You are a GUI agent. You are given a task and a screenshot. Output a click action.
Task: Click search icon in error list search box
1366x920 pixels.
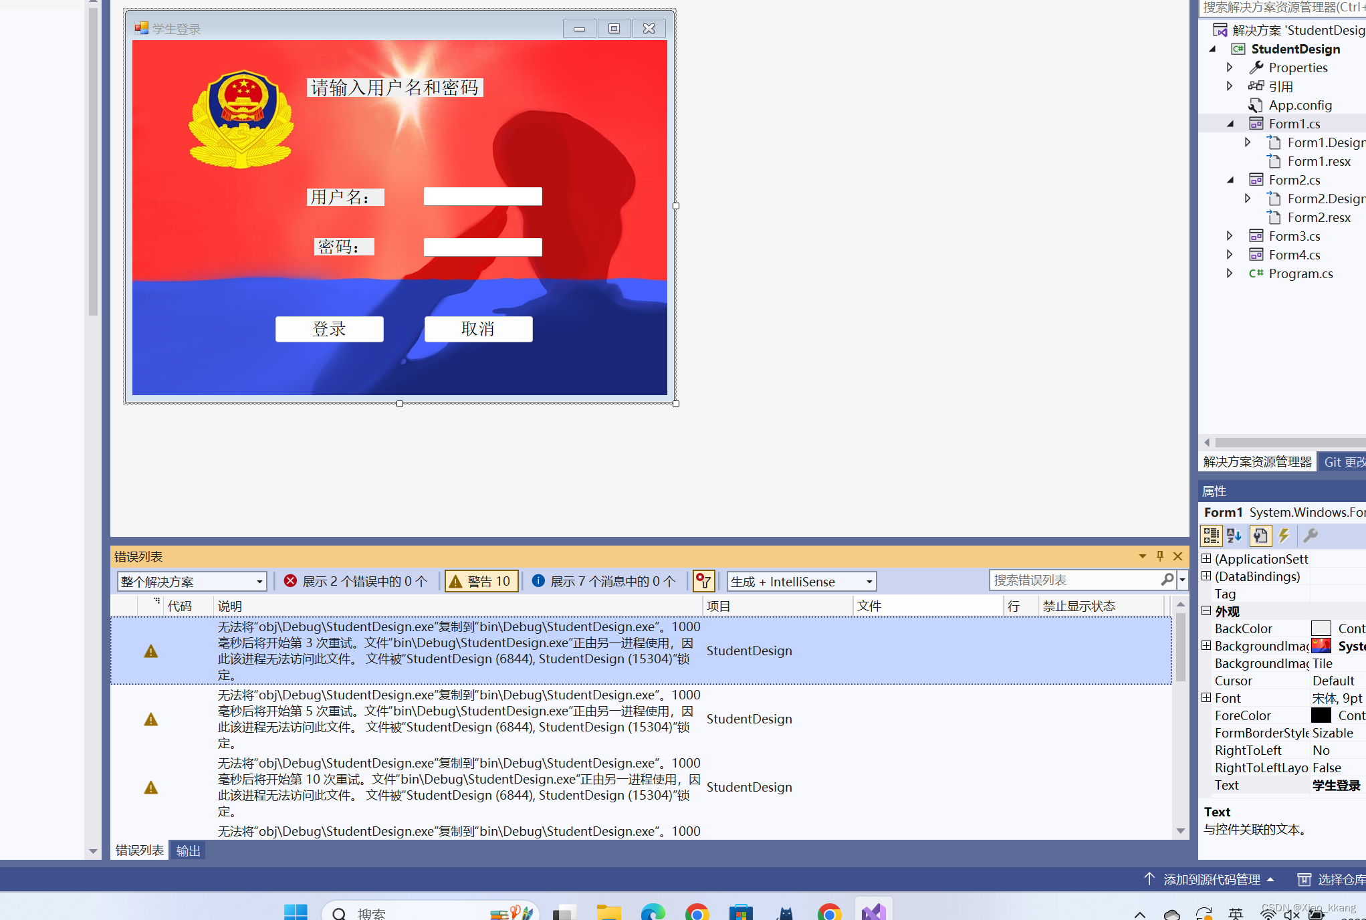(1167, 580)
